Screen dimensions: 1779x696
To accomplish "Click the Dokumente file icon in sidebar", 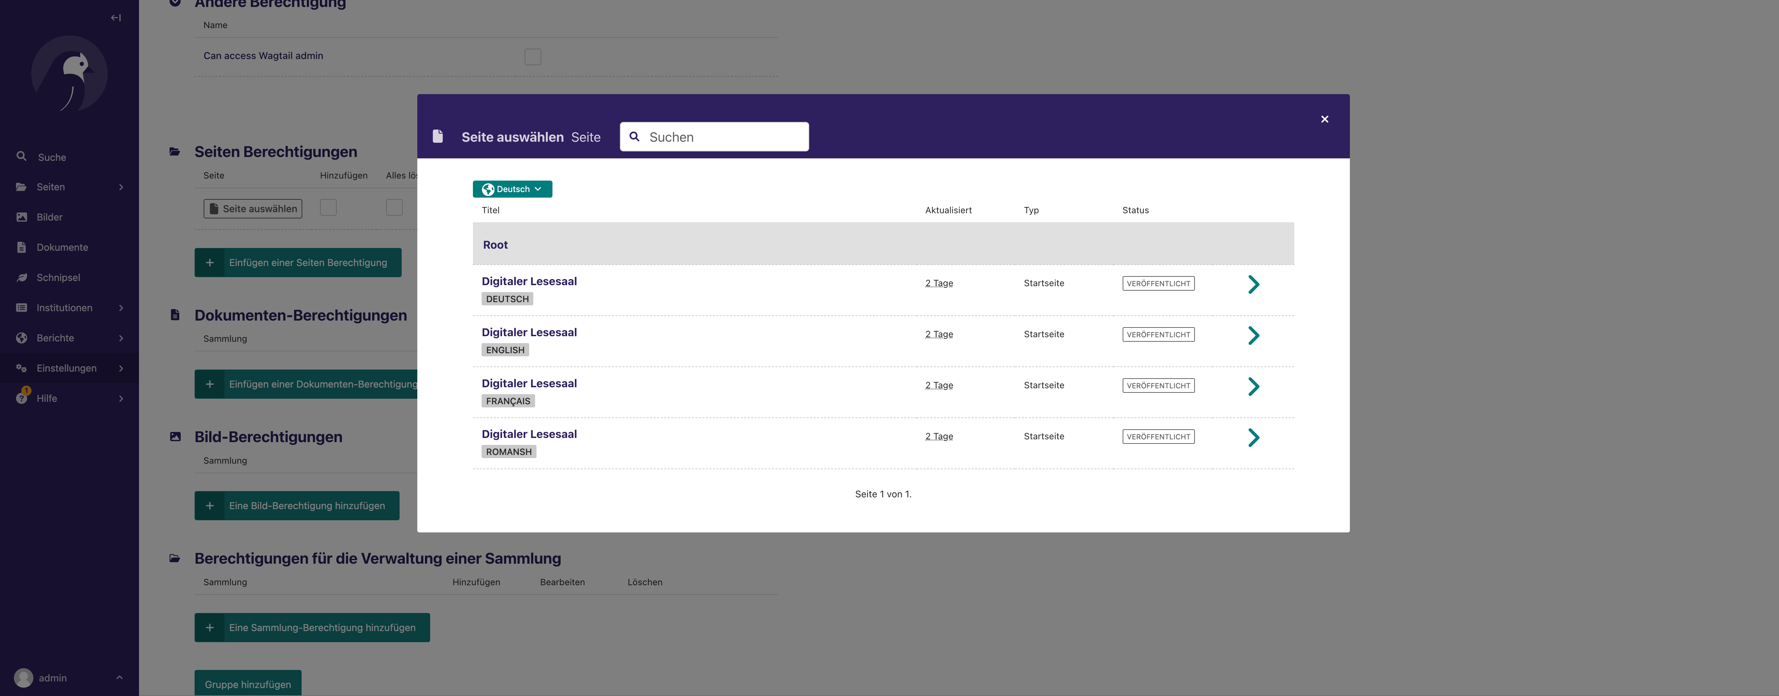I will [x=22, y=247].
